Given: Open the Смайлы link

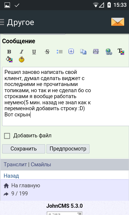Looking at the screenshot, I should [41, 164].
